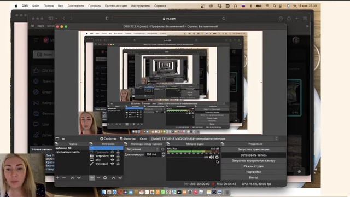Image resolution: width=350 pixels, height=197 pixels.
Task: Remove the selected scene with minus
Action: click(x=64, y=178)
